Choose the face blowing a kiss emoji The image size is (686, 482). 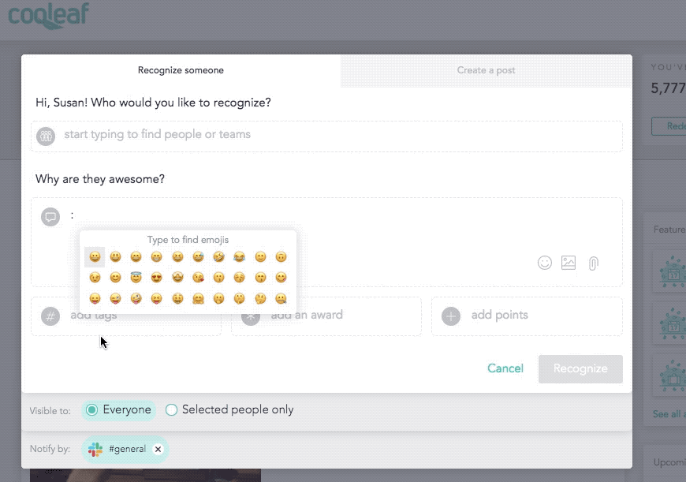(198, 278)
